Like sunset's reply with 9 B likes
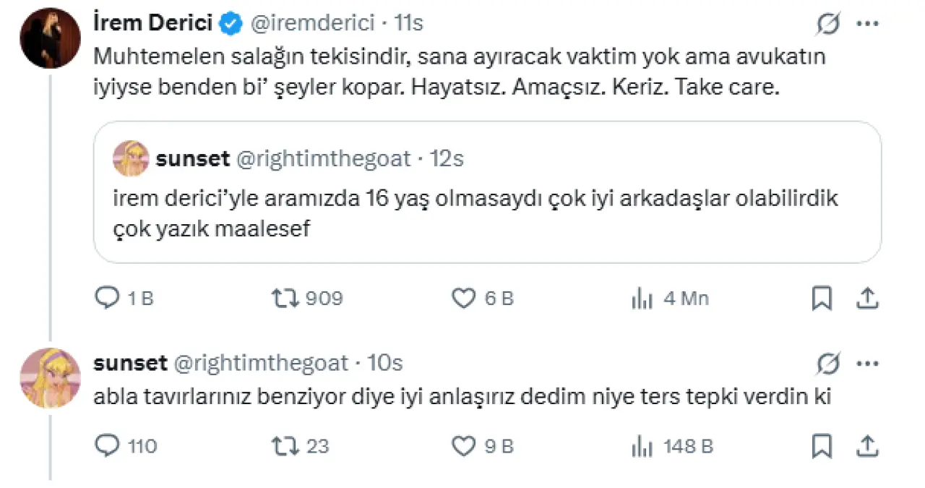Viewport: 925px width, 488px height. (x=463, y=446)
